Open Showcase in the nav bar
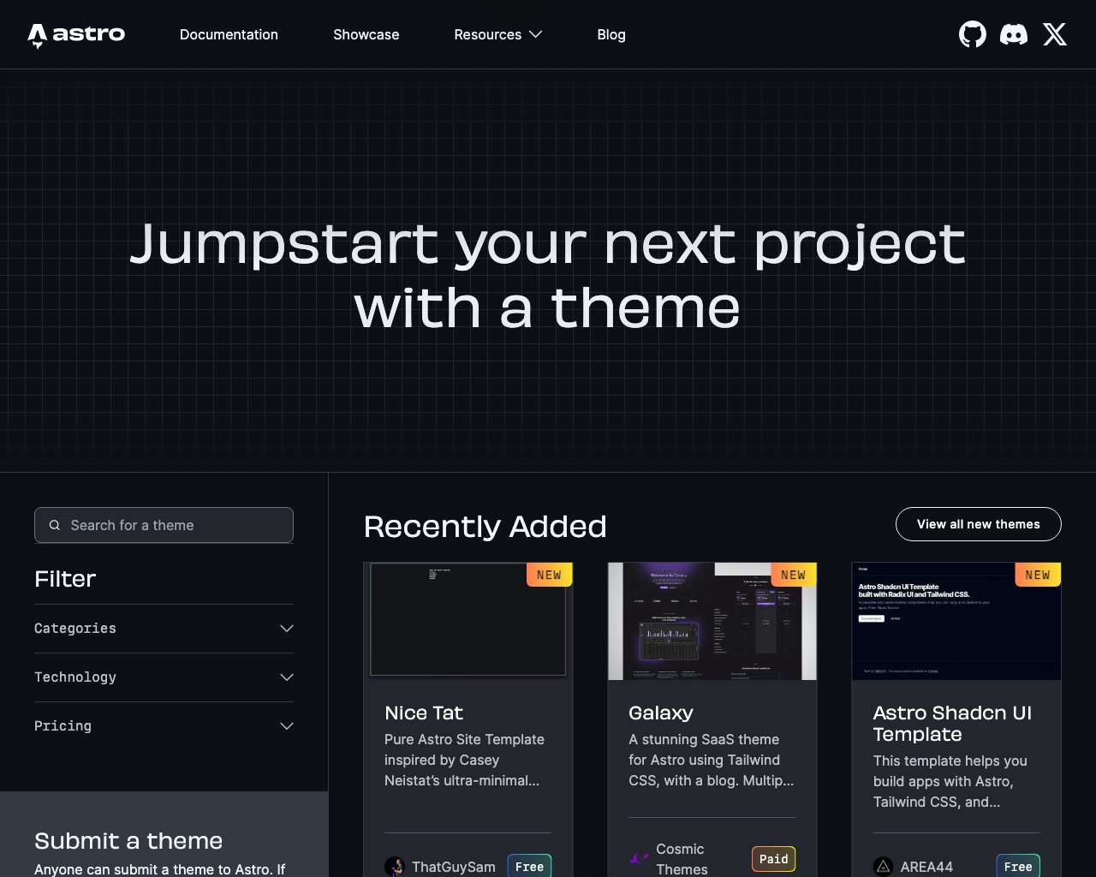This screenshot has height=877, width=1096. coord(366,34)
